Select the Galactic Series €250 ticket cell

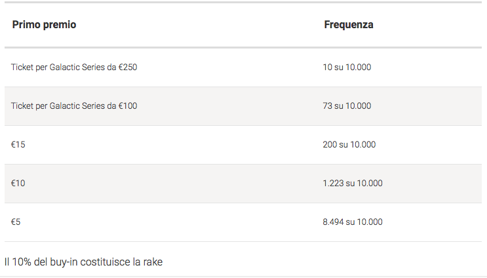point(74,67)
